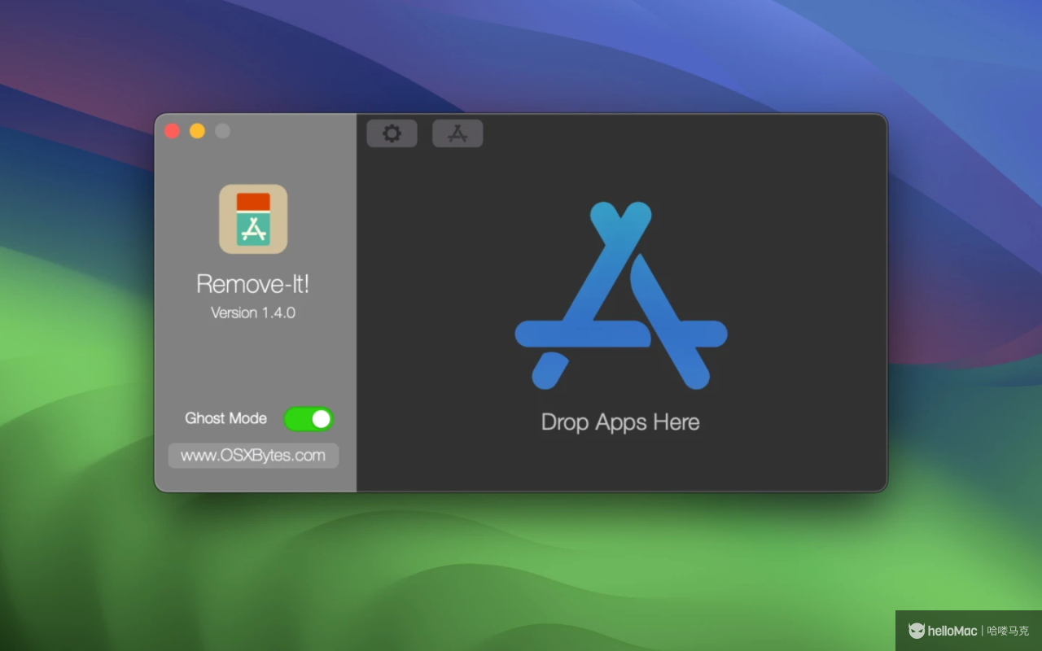Click the Version 1.4.0 label
Screen dimensions: 1042x651
(x=253, y=312)
